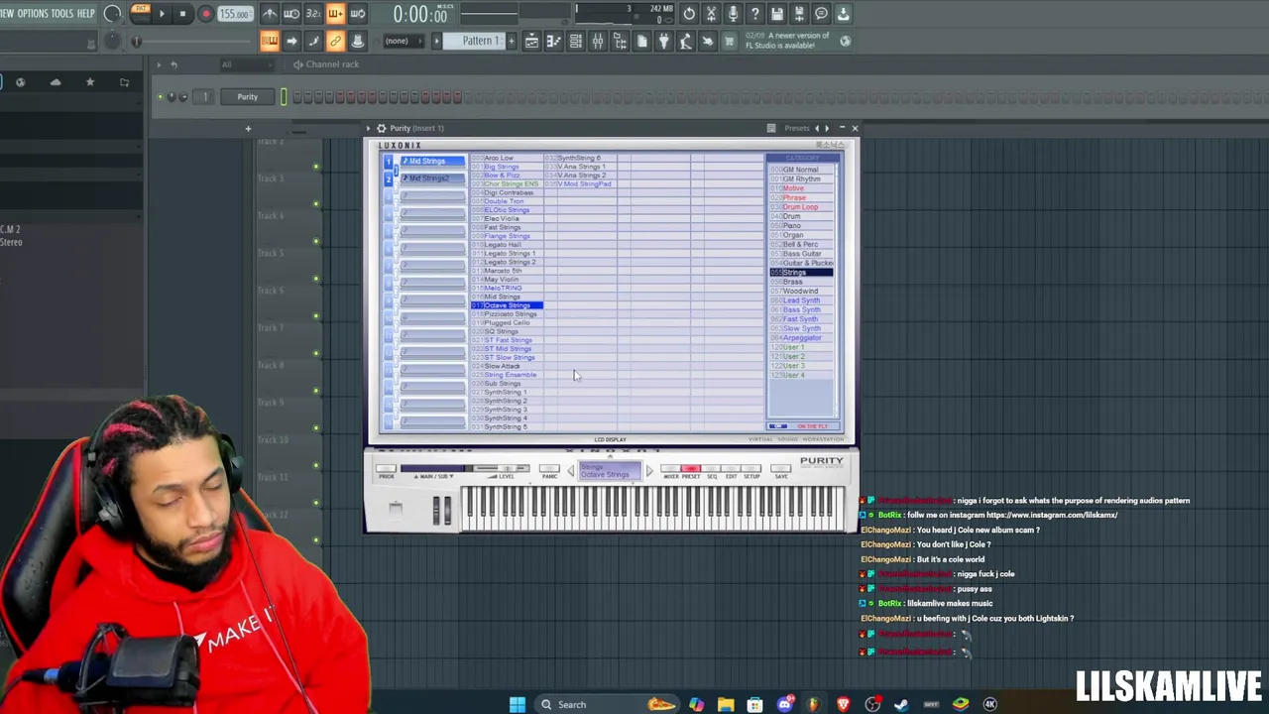Toggle PAT/SONG mode switch
The width and height of the screenshot is (1269, 714).
click(140, 13)
